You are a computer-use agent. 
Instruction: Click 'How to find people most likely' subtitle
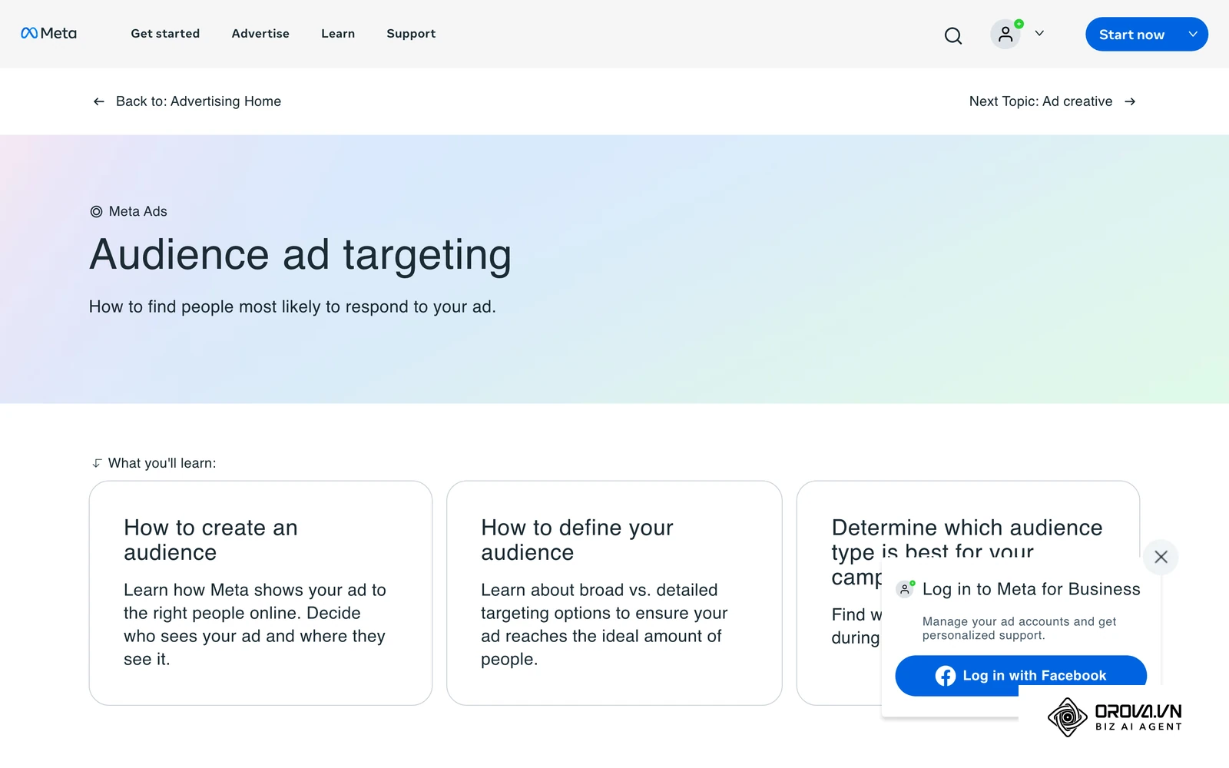coord(292,306)
